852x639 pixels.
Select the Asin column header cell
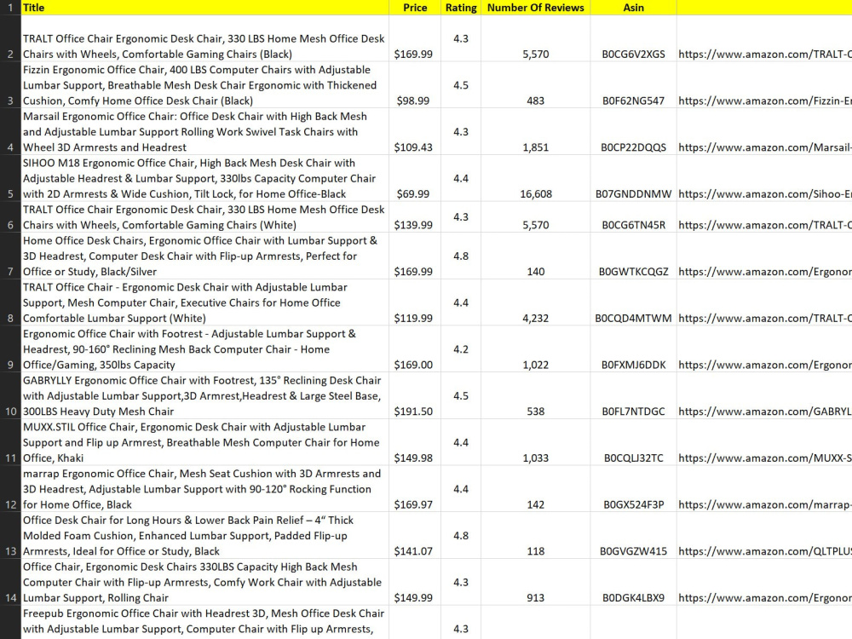[633, 8]
